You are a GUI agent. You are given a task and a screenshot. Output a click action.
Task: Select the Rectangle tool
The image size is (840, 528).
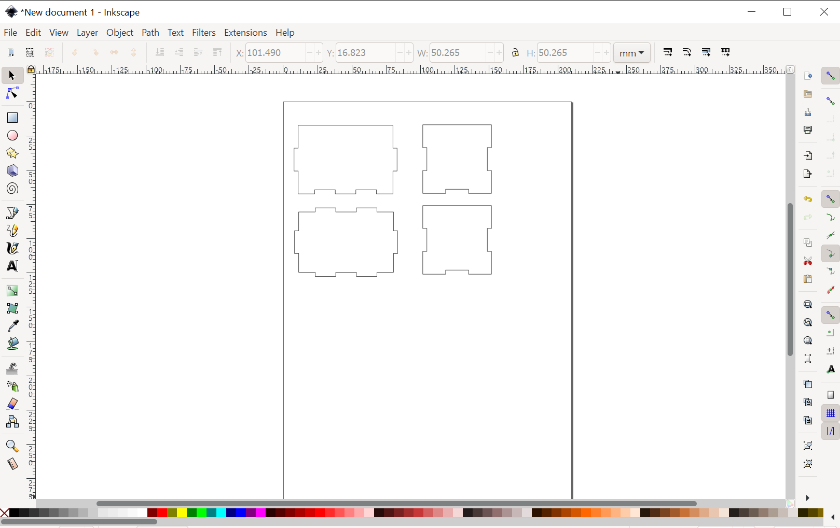pyautogui.click(x=12, y=118)
